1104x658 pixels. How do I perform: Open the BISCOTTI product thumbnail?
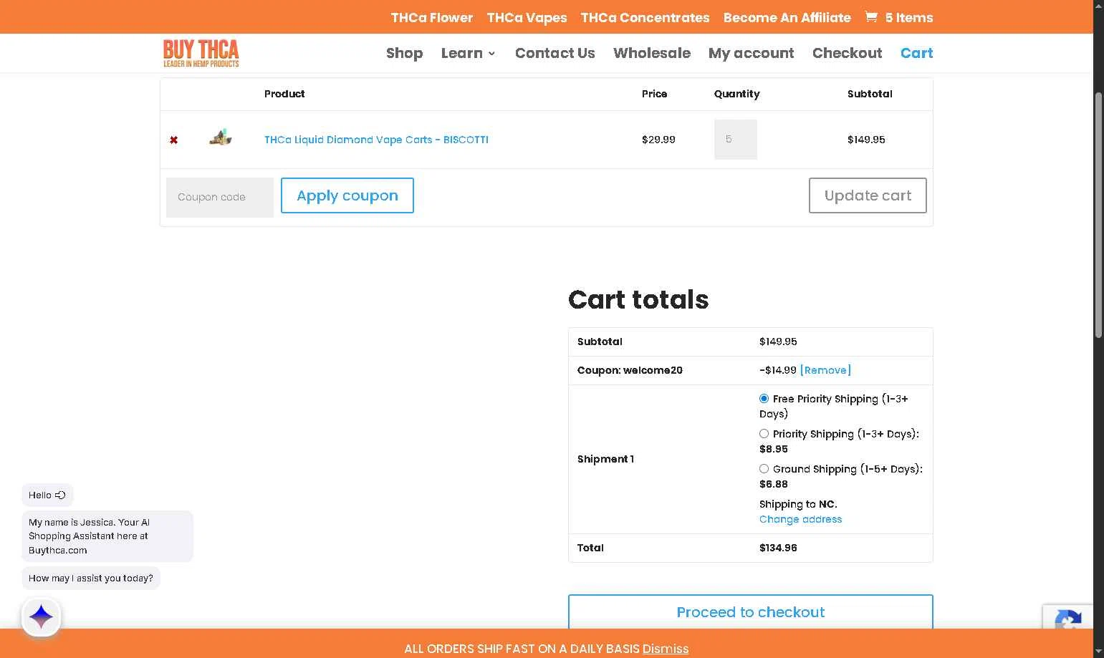tap(221, 137)
